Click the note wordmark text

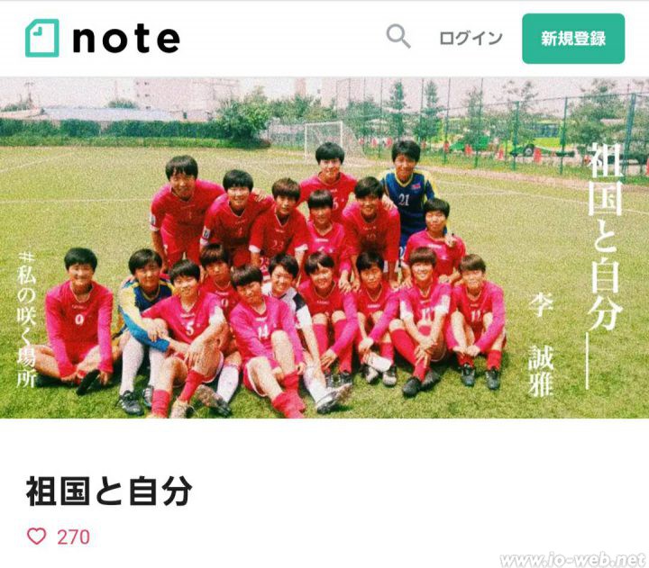click(126, 39)
